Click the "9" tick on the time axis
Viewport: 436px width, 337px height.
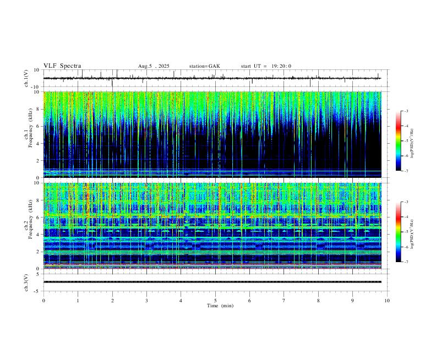click(352, 301)
